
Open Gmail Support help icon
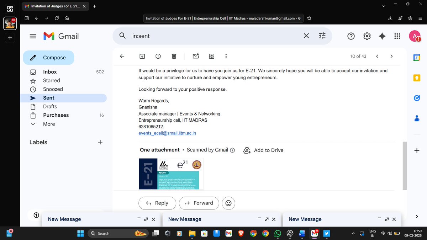click(351, 36)
